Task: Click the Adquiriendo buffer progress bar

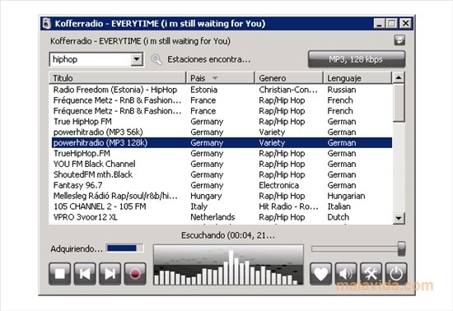Action: coord(125,248)
